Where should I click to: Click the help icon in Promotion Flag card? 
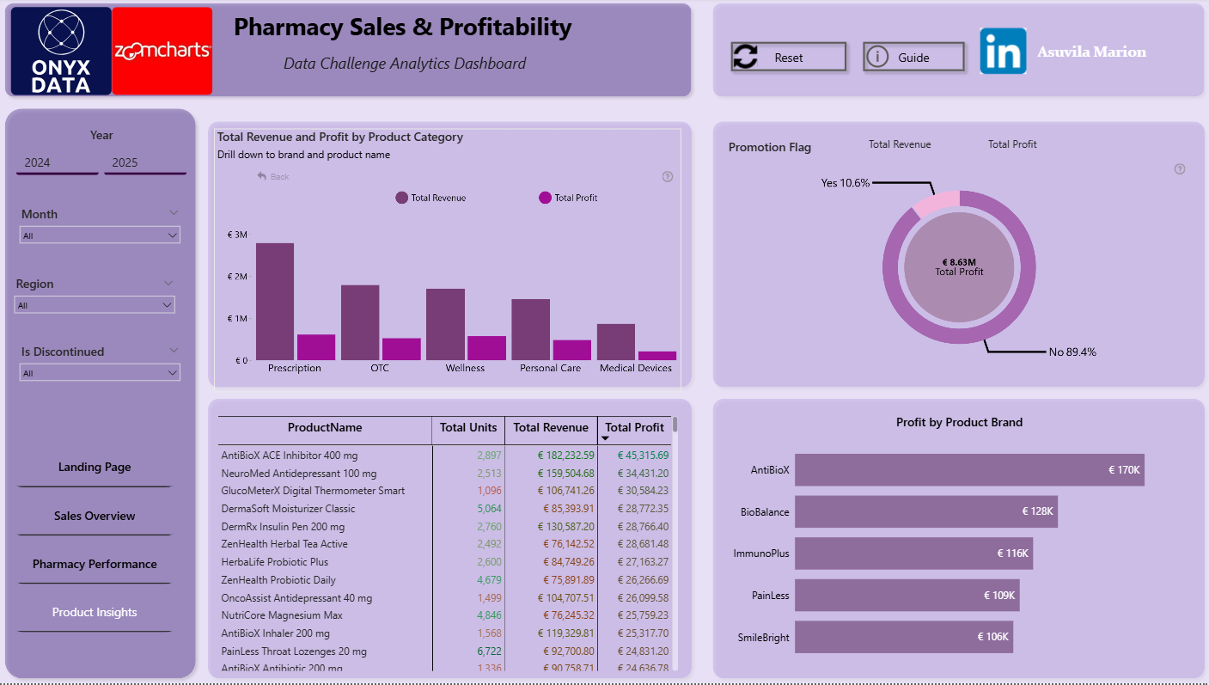pos(1179,169)
